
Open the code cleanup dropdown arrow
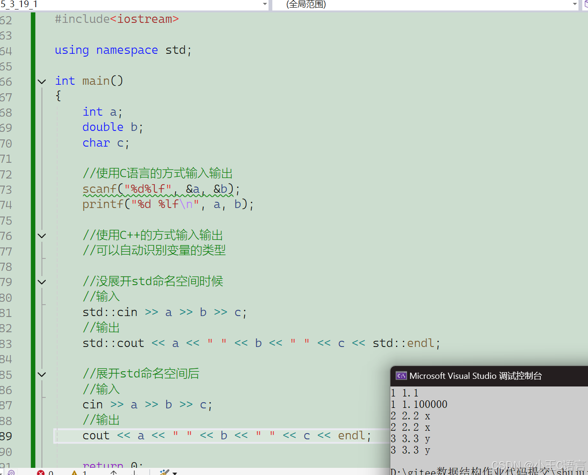tap(175, 473)
